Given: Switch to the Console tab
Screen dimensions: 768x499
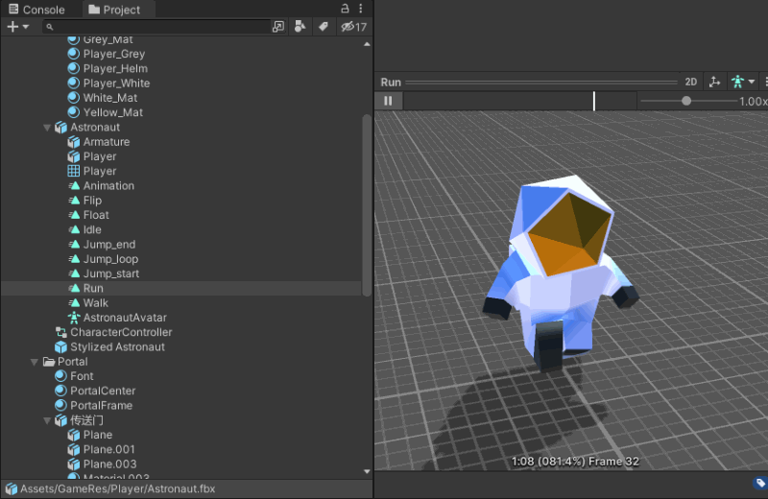Looking at the screenshot, I should tap(36, 10).
